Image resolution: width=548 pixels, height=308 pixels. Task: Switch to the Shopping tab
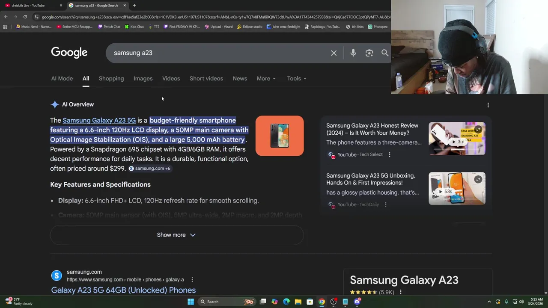[x=111, y=79]
